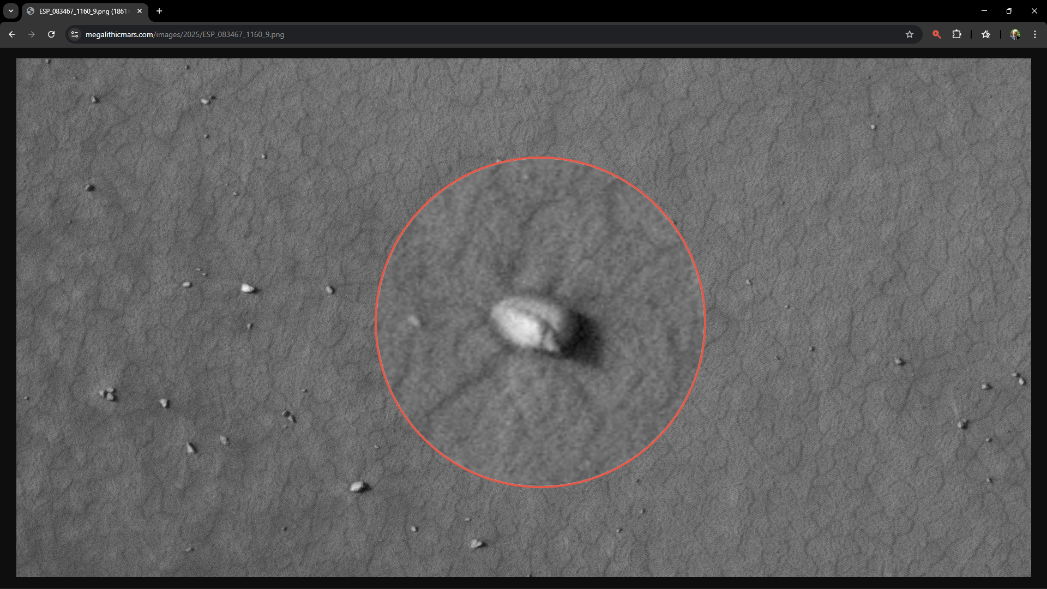Image resolution: width=1047 pixels, height=589 pixels.
Task: Open the site information icon in address bar
Action: coord(75,34)
